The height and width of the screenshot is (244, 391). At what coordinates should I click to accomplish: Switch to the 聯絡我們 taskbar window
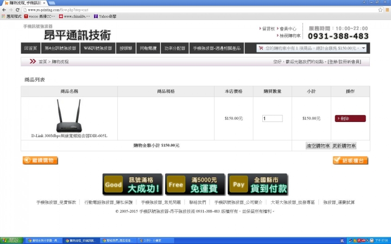[118, 241]
